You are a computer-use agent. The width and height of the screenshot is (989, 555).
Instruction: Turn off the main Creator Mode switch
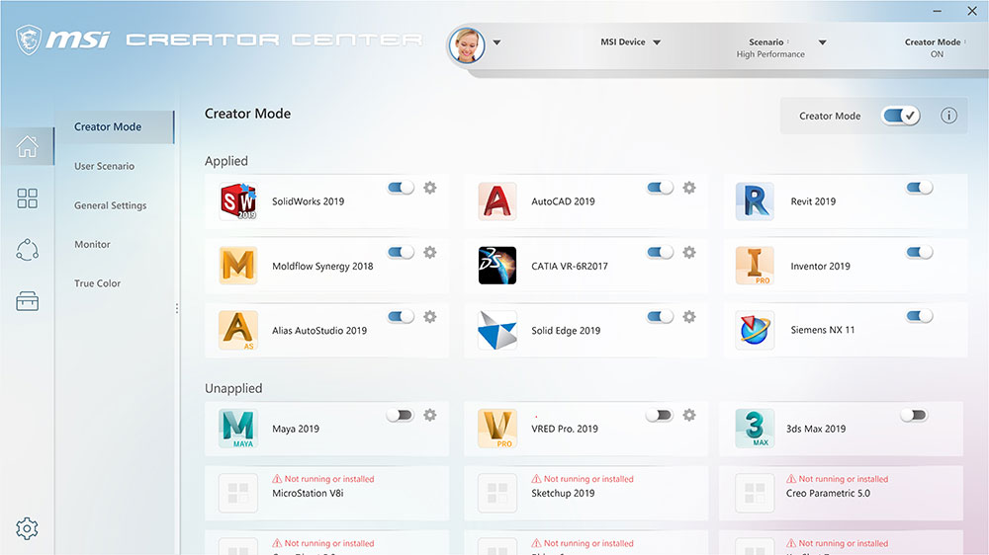click(x=901, y=116)
